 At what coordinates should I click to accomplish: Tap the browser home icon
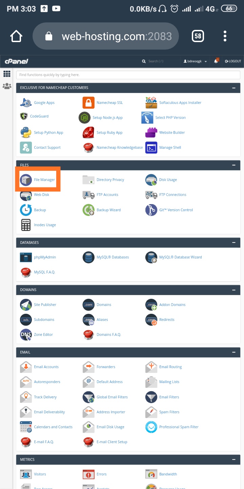point(16,36)
